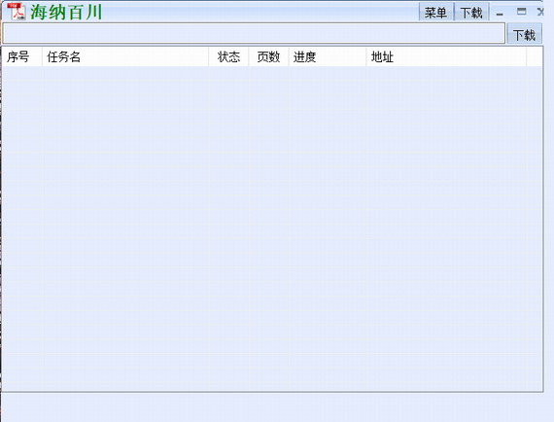
Task: Click the divider between 任务名 and 状态 headers
Action: click(208, 56)
